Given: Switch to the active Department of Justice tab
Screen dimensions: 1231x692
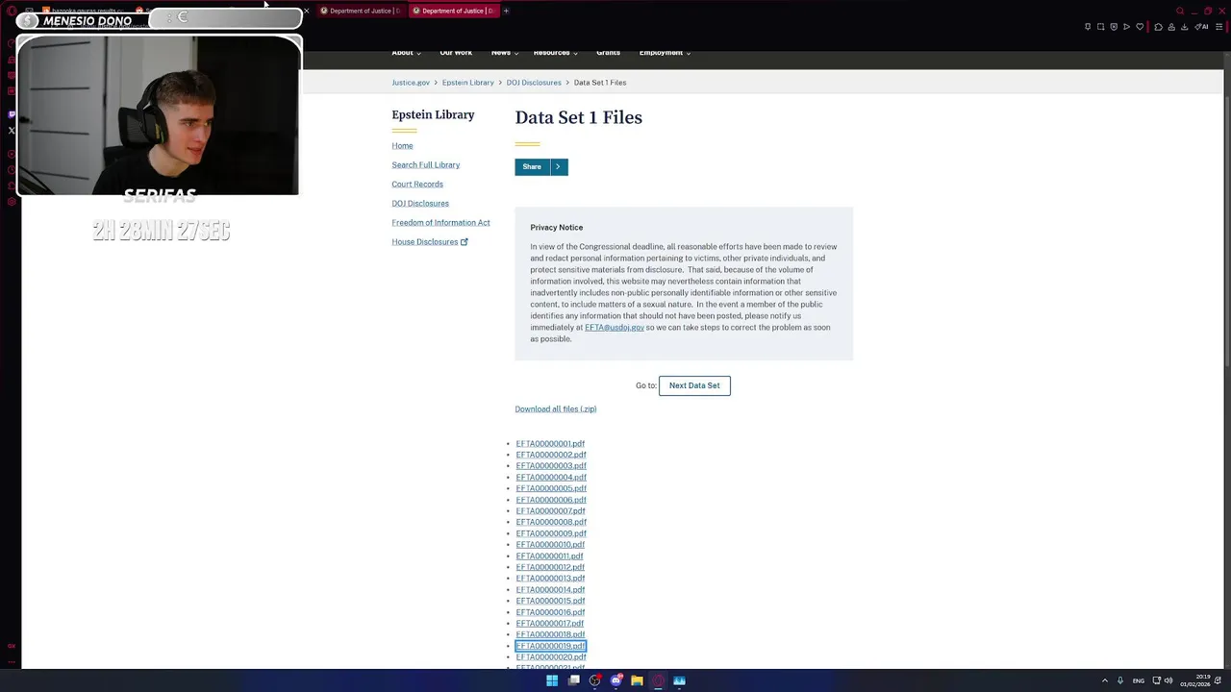Looking at the screenshot, I should [453, 11].
